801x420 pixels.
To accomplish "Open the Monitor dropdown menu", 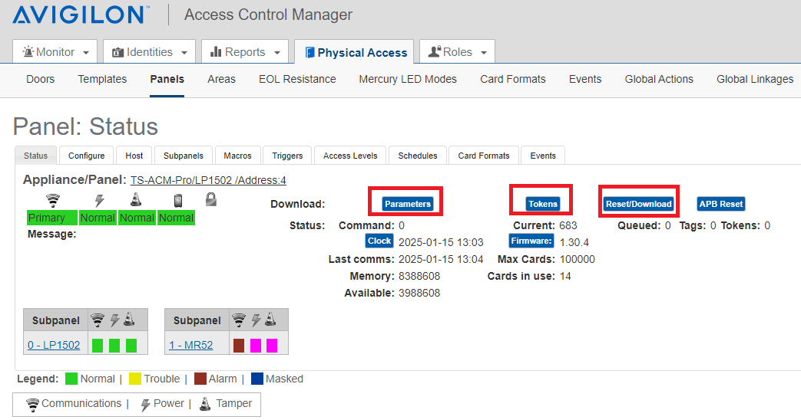I will click(x=55, y=52).
